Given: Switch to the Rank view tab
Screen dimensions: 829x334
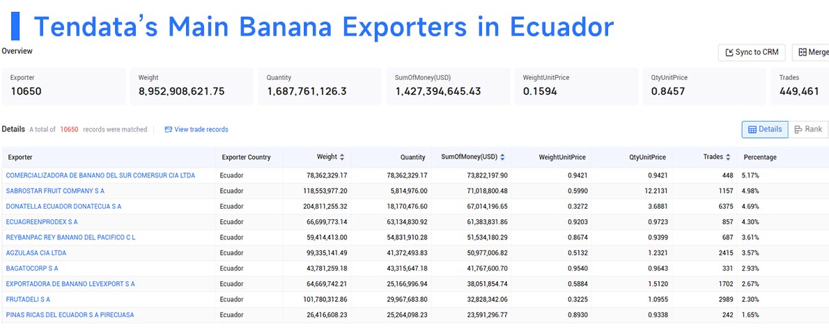Looking at the screenshot, I should click(808, 129).
